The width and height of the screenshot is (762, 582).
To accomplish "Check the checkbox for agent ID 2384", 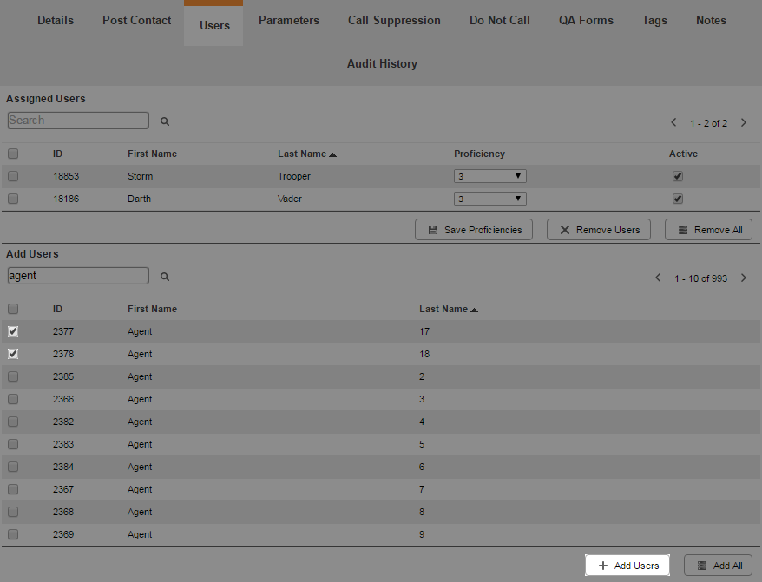I will (x=13, y=467).
